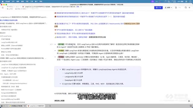This screenshot has width=193, height=108.
Task: Click the battery status indicator
Action: (180, 1)
